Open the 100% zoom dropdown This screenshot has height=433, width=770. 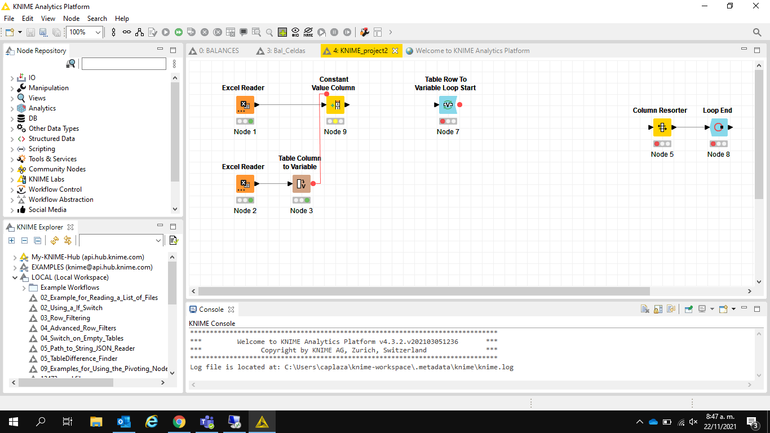click(x=98, y=32)
